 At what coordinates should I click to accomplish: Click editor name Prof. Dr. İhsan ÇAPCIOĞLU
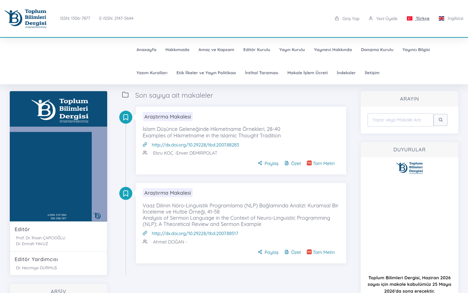(x=41, y=238)
